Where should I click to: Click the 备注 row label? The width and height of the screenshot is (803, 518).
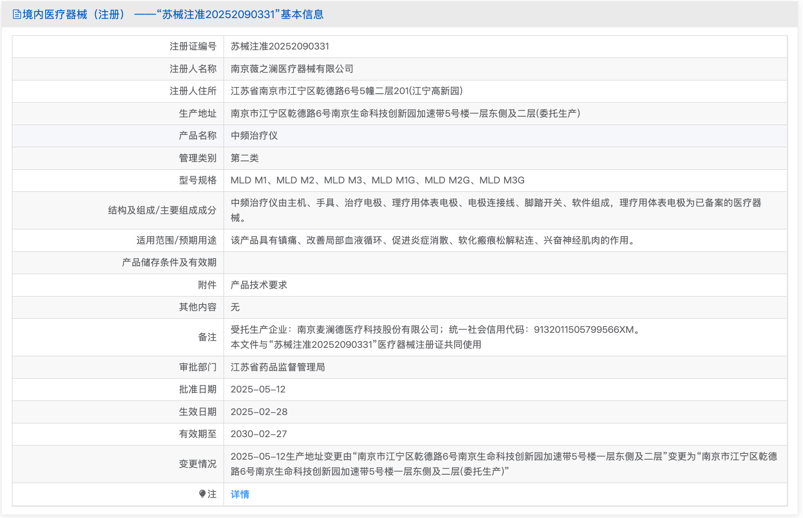click(207, 337)
